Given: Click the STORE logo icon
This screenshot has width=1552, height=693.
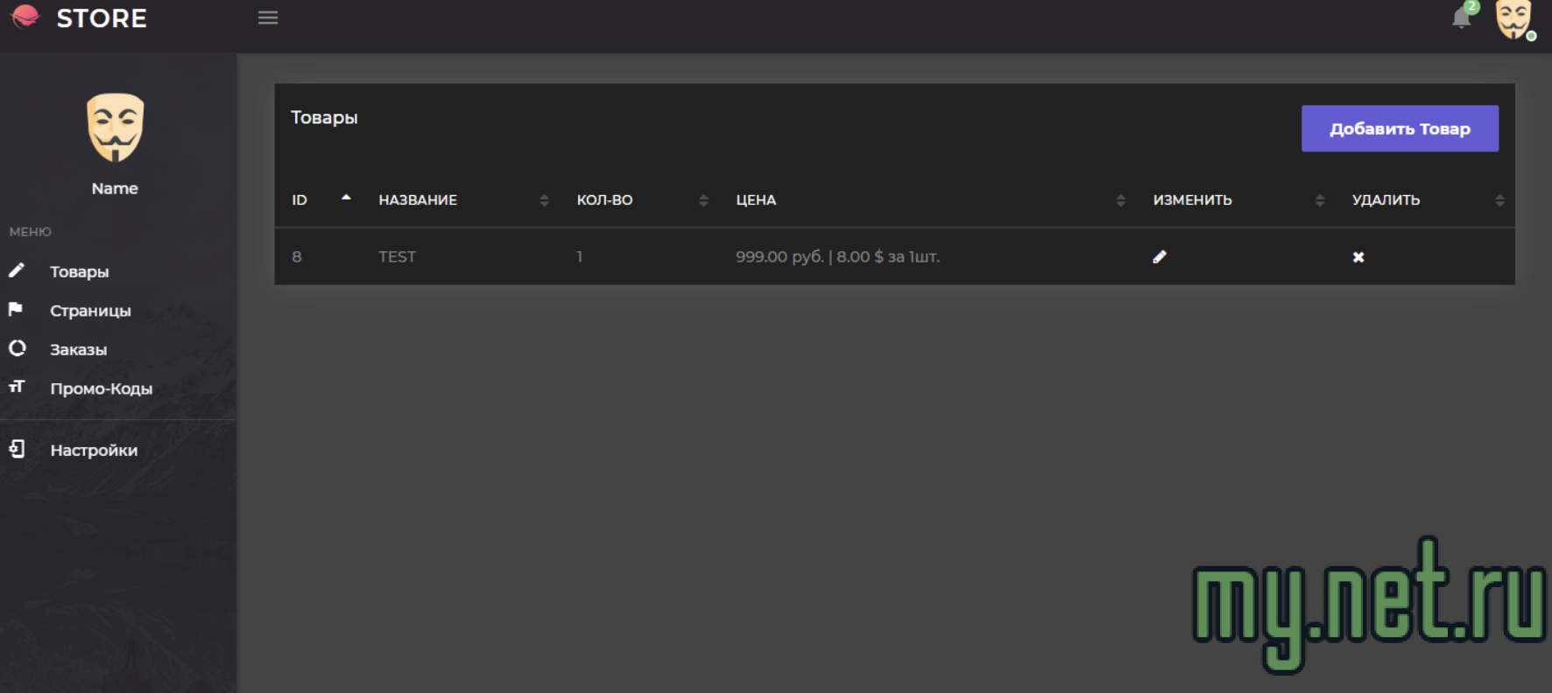Looking at the screenshot, I should 25,17.
